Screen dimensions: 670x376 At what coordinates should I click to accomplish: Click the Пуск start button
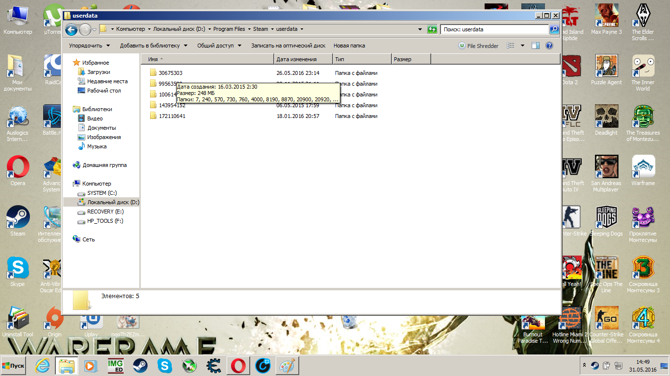click(13, 366)
